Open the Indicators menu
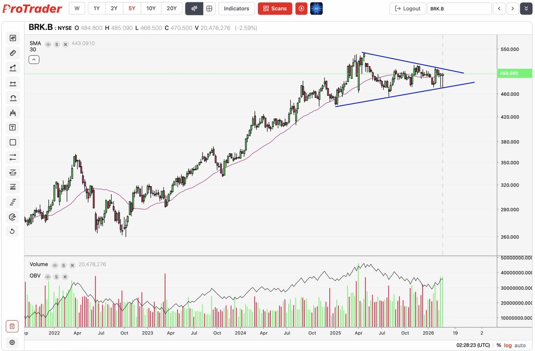This screenshot has height=351, width=535. (x=236, y=8)
